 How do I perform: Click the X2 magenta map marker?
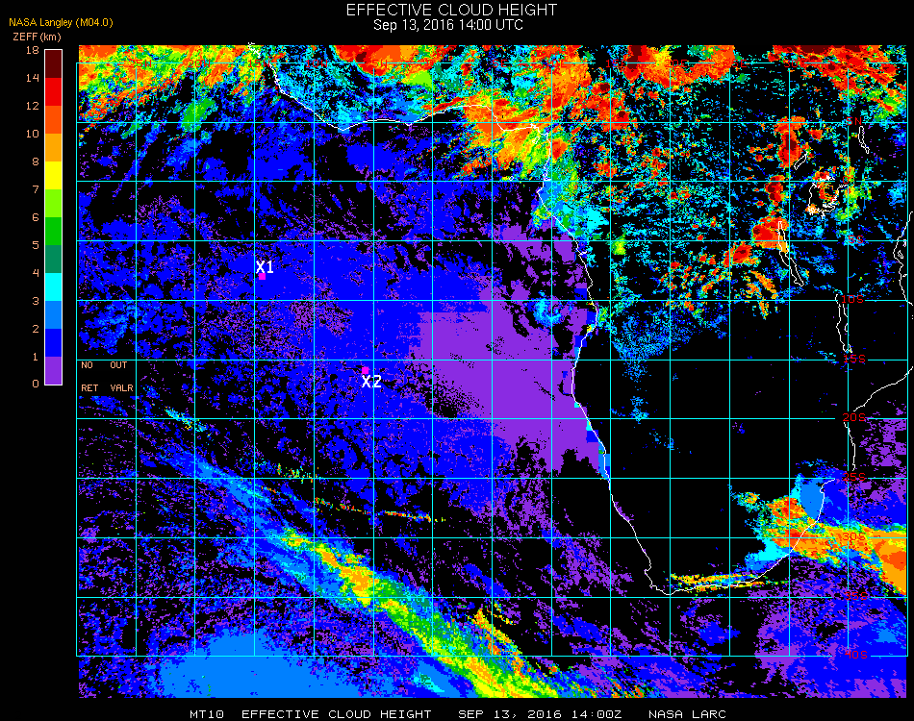coord(365,370)
